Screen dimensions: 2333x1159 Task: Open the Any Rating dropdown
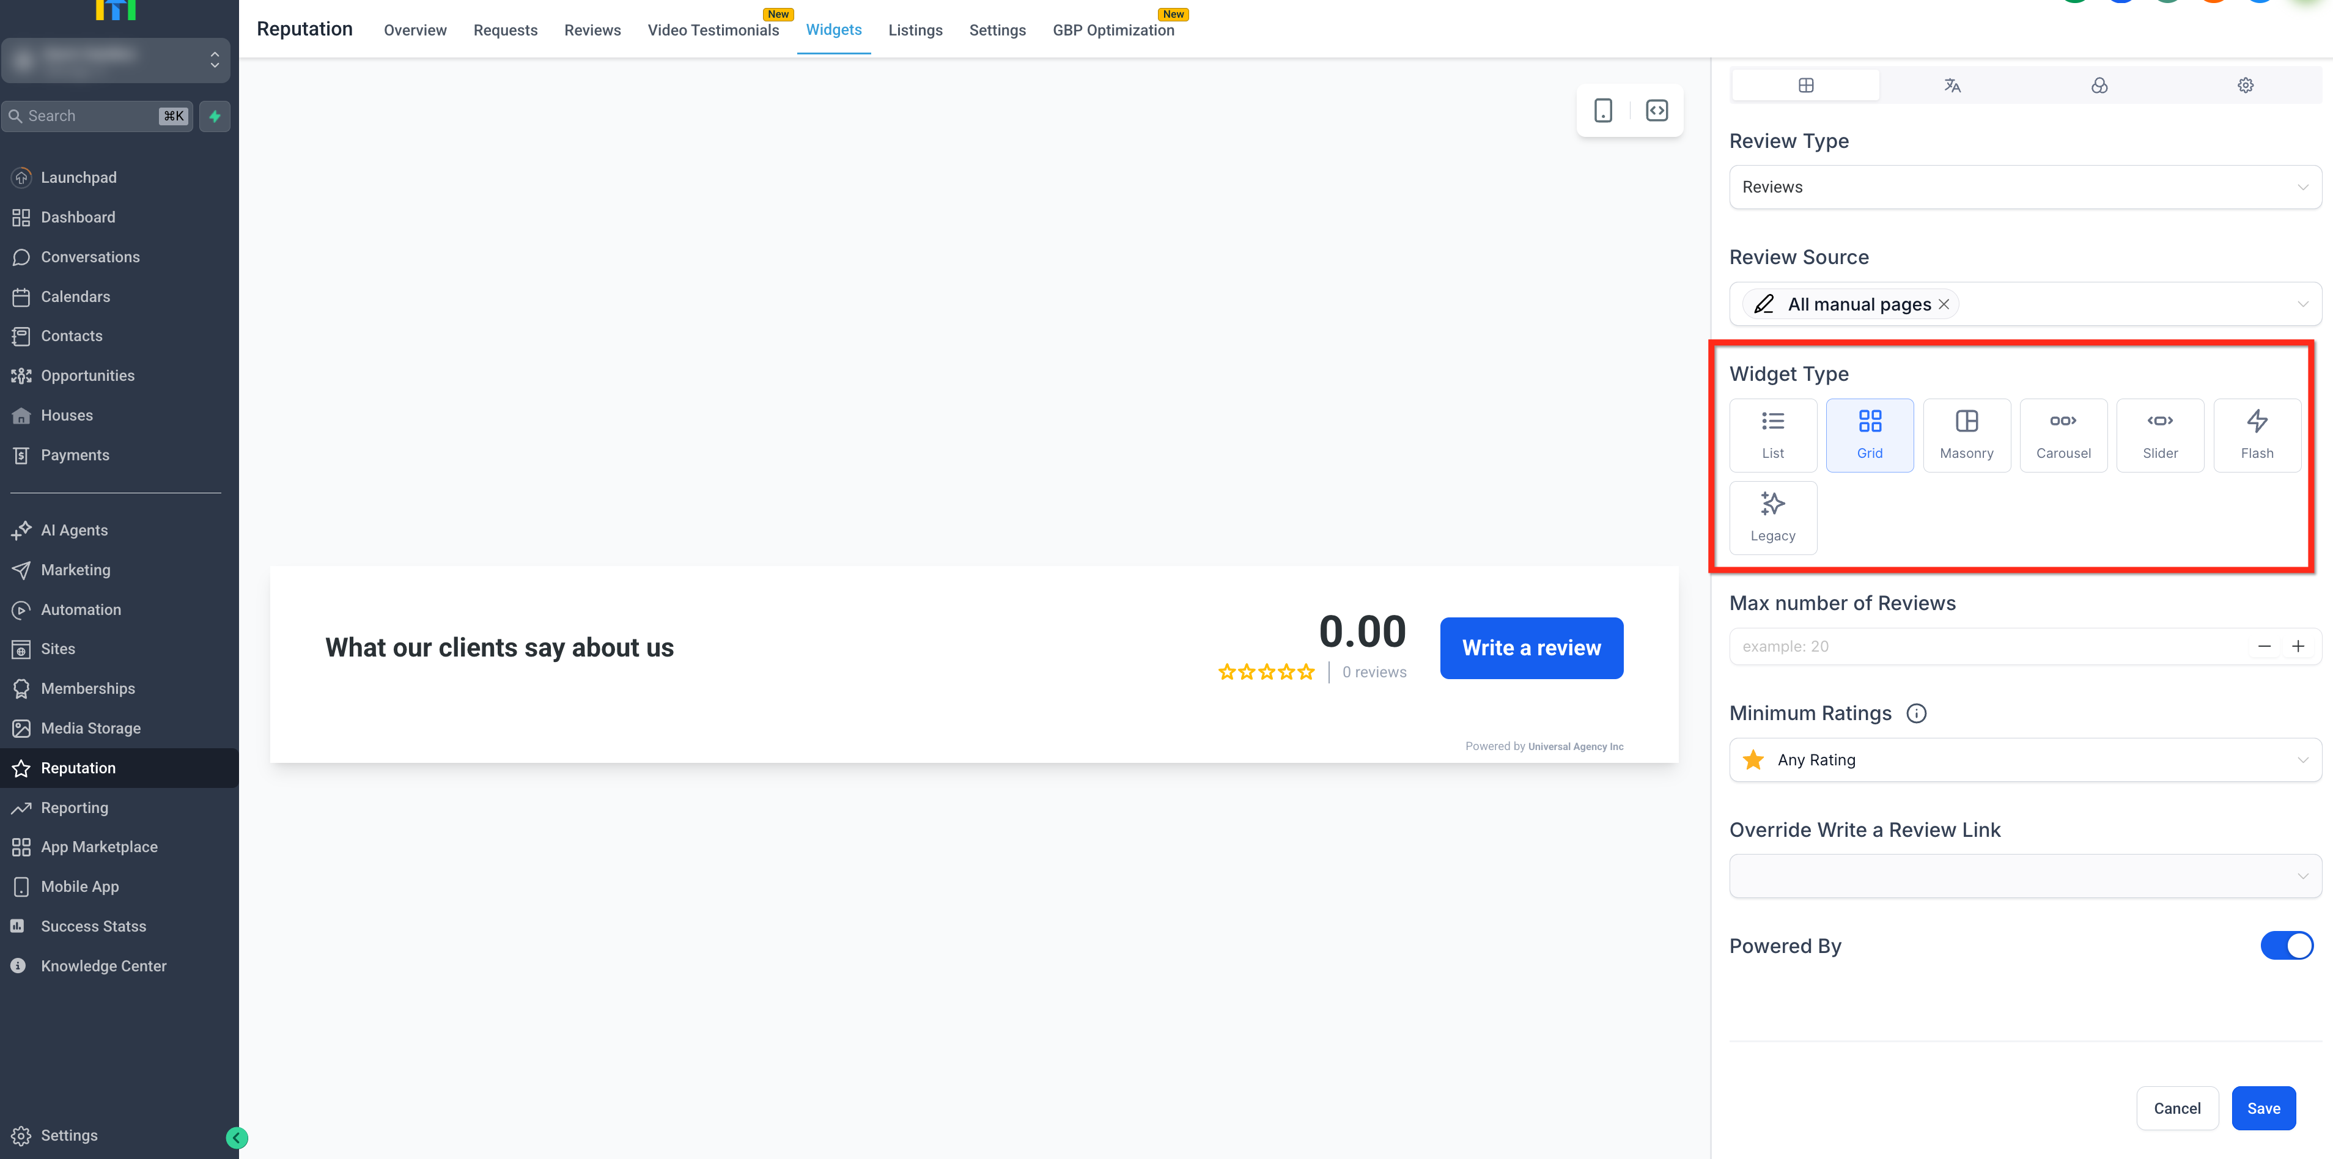2025,760
